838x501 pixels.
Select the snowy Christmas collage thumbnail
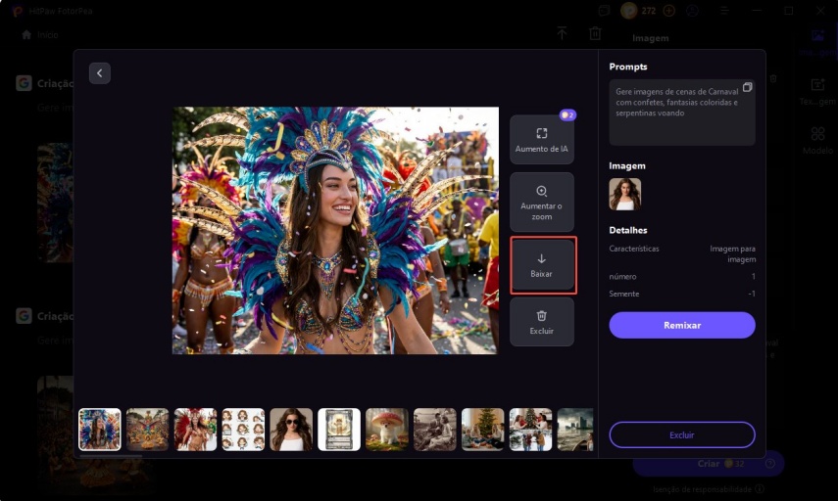pos(530,430)
